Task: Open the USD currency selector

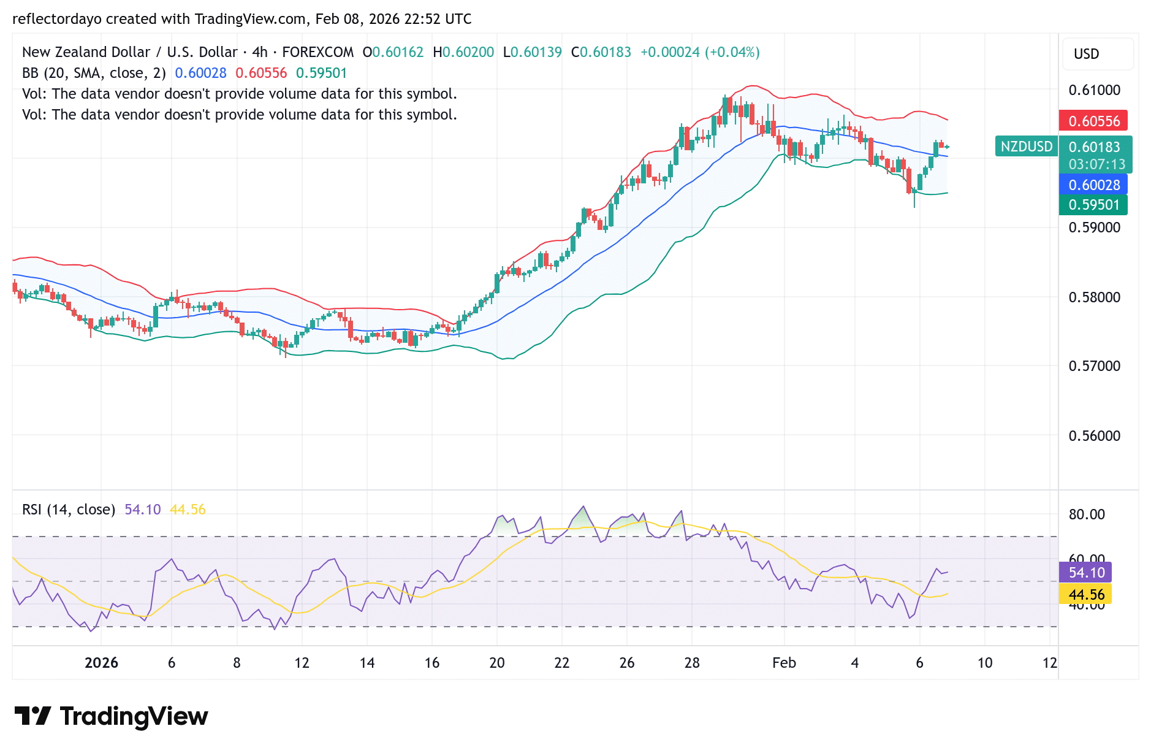Action: tap(1098, 54)
